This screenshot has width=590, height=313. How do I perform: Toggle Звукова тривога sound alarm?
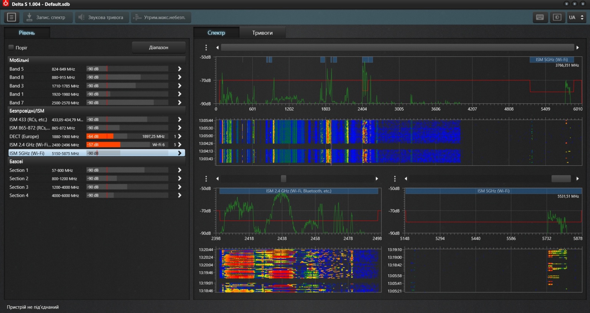[x=101, y=17]
